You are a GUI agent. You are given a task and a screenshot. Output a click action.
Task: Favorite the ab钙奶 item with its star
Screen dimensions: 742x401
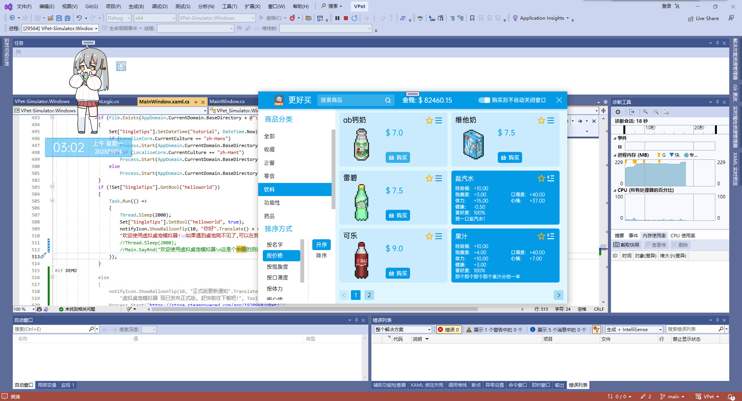pyautogui.click(x=429, y=120)
